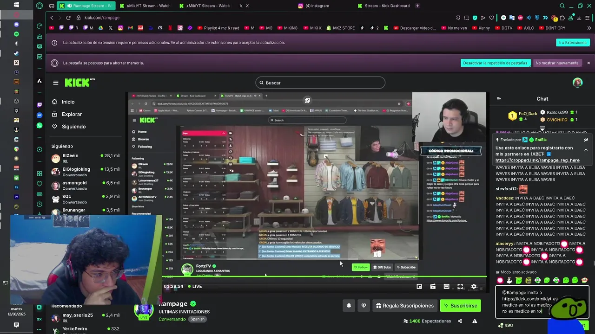Open xQc channel in Siguiendo list
Screen dimensions: 595x334
(85, 199)
